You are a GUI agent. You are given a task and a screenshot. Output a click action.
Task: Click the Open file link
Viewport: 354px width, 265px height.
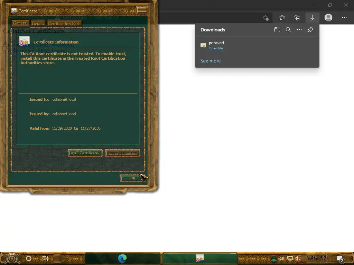click(216, 48)
